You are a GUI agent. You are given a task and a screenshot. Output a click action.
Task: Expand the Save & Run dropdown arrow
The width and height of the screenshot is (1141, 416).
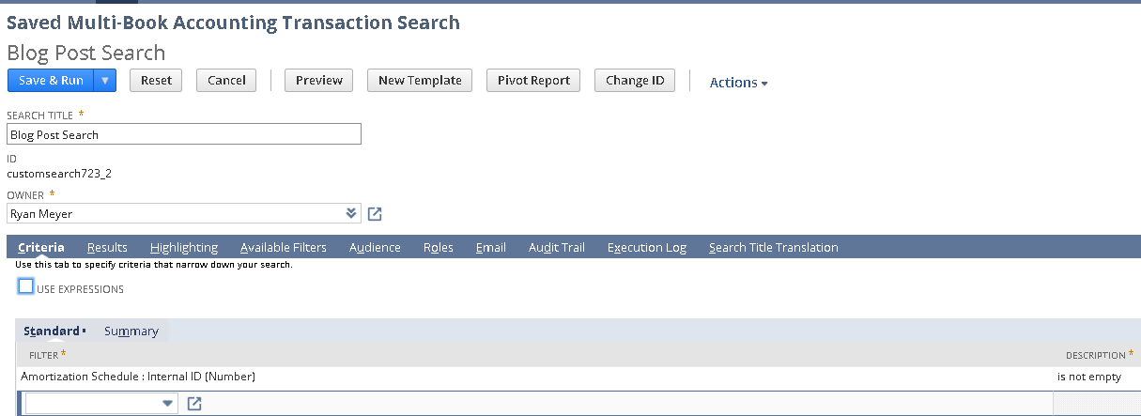click(105, 81)
